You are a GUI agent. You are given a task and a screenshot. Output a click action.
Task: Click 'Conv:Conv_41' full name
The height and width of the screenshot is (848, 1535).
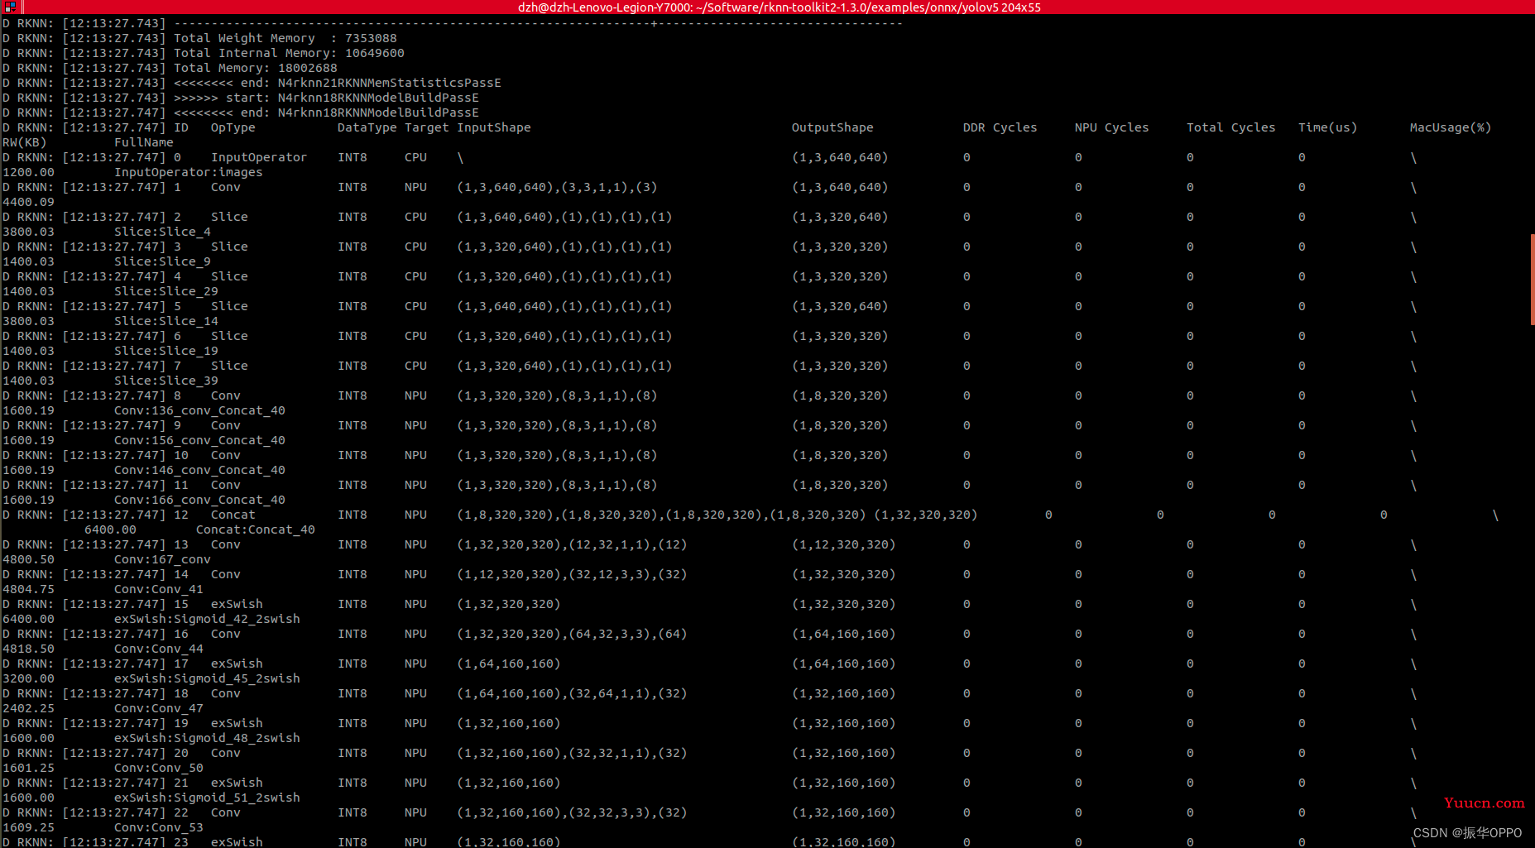tap(159, 589)
